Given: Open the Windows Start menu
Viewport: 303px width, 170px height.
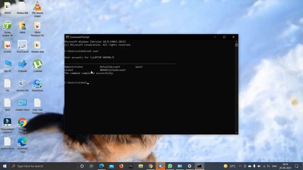Looking at the screenshot, I should click(5, 166).
